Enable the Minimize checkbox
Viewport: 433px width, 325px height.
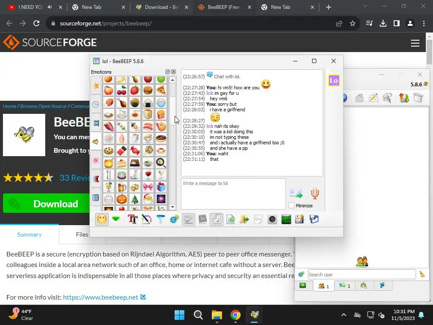coord(291,206)
